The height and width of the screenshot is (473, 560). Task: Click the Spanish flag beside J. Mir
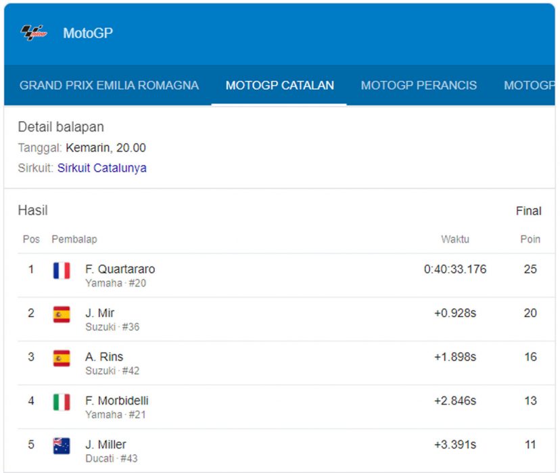pyautogui.click(x=62, y=315)
